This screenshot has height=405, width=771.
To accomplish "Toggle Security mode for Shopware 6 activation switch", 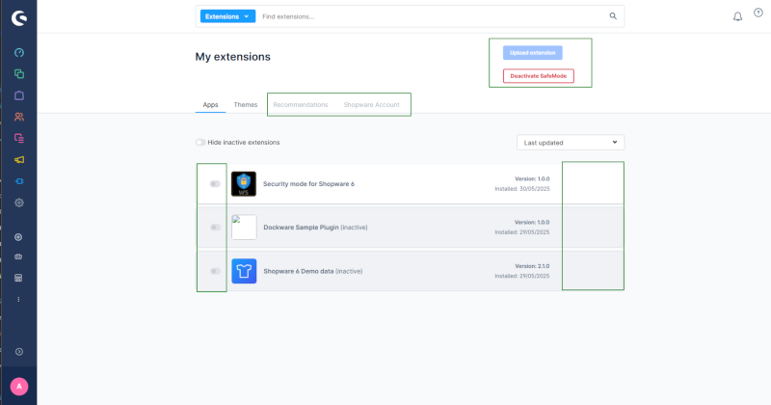I will [x=215, y=184].
